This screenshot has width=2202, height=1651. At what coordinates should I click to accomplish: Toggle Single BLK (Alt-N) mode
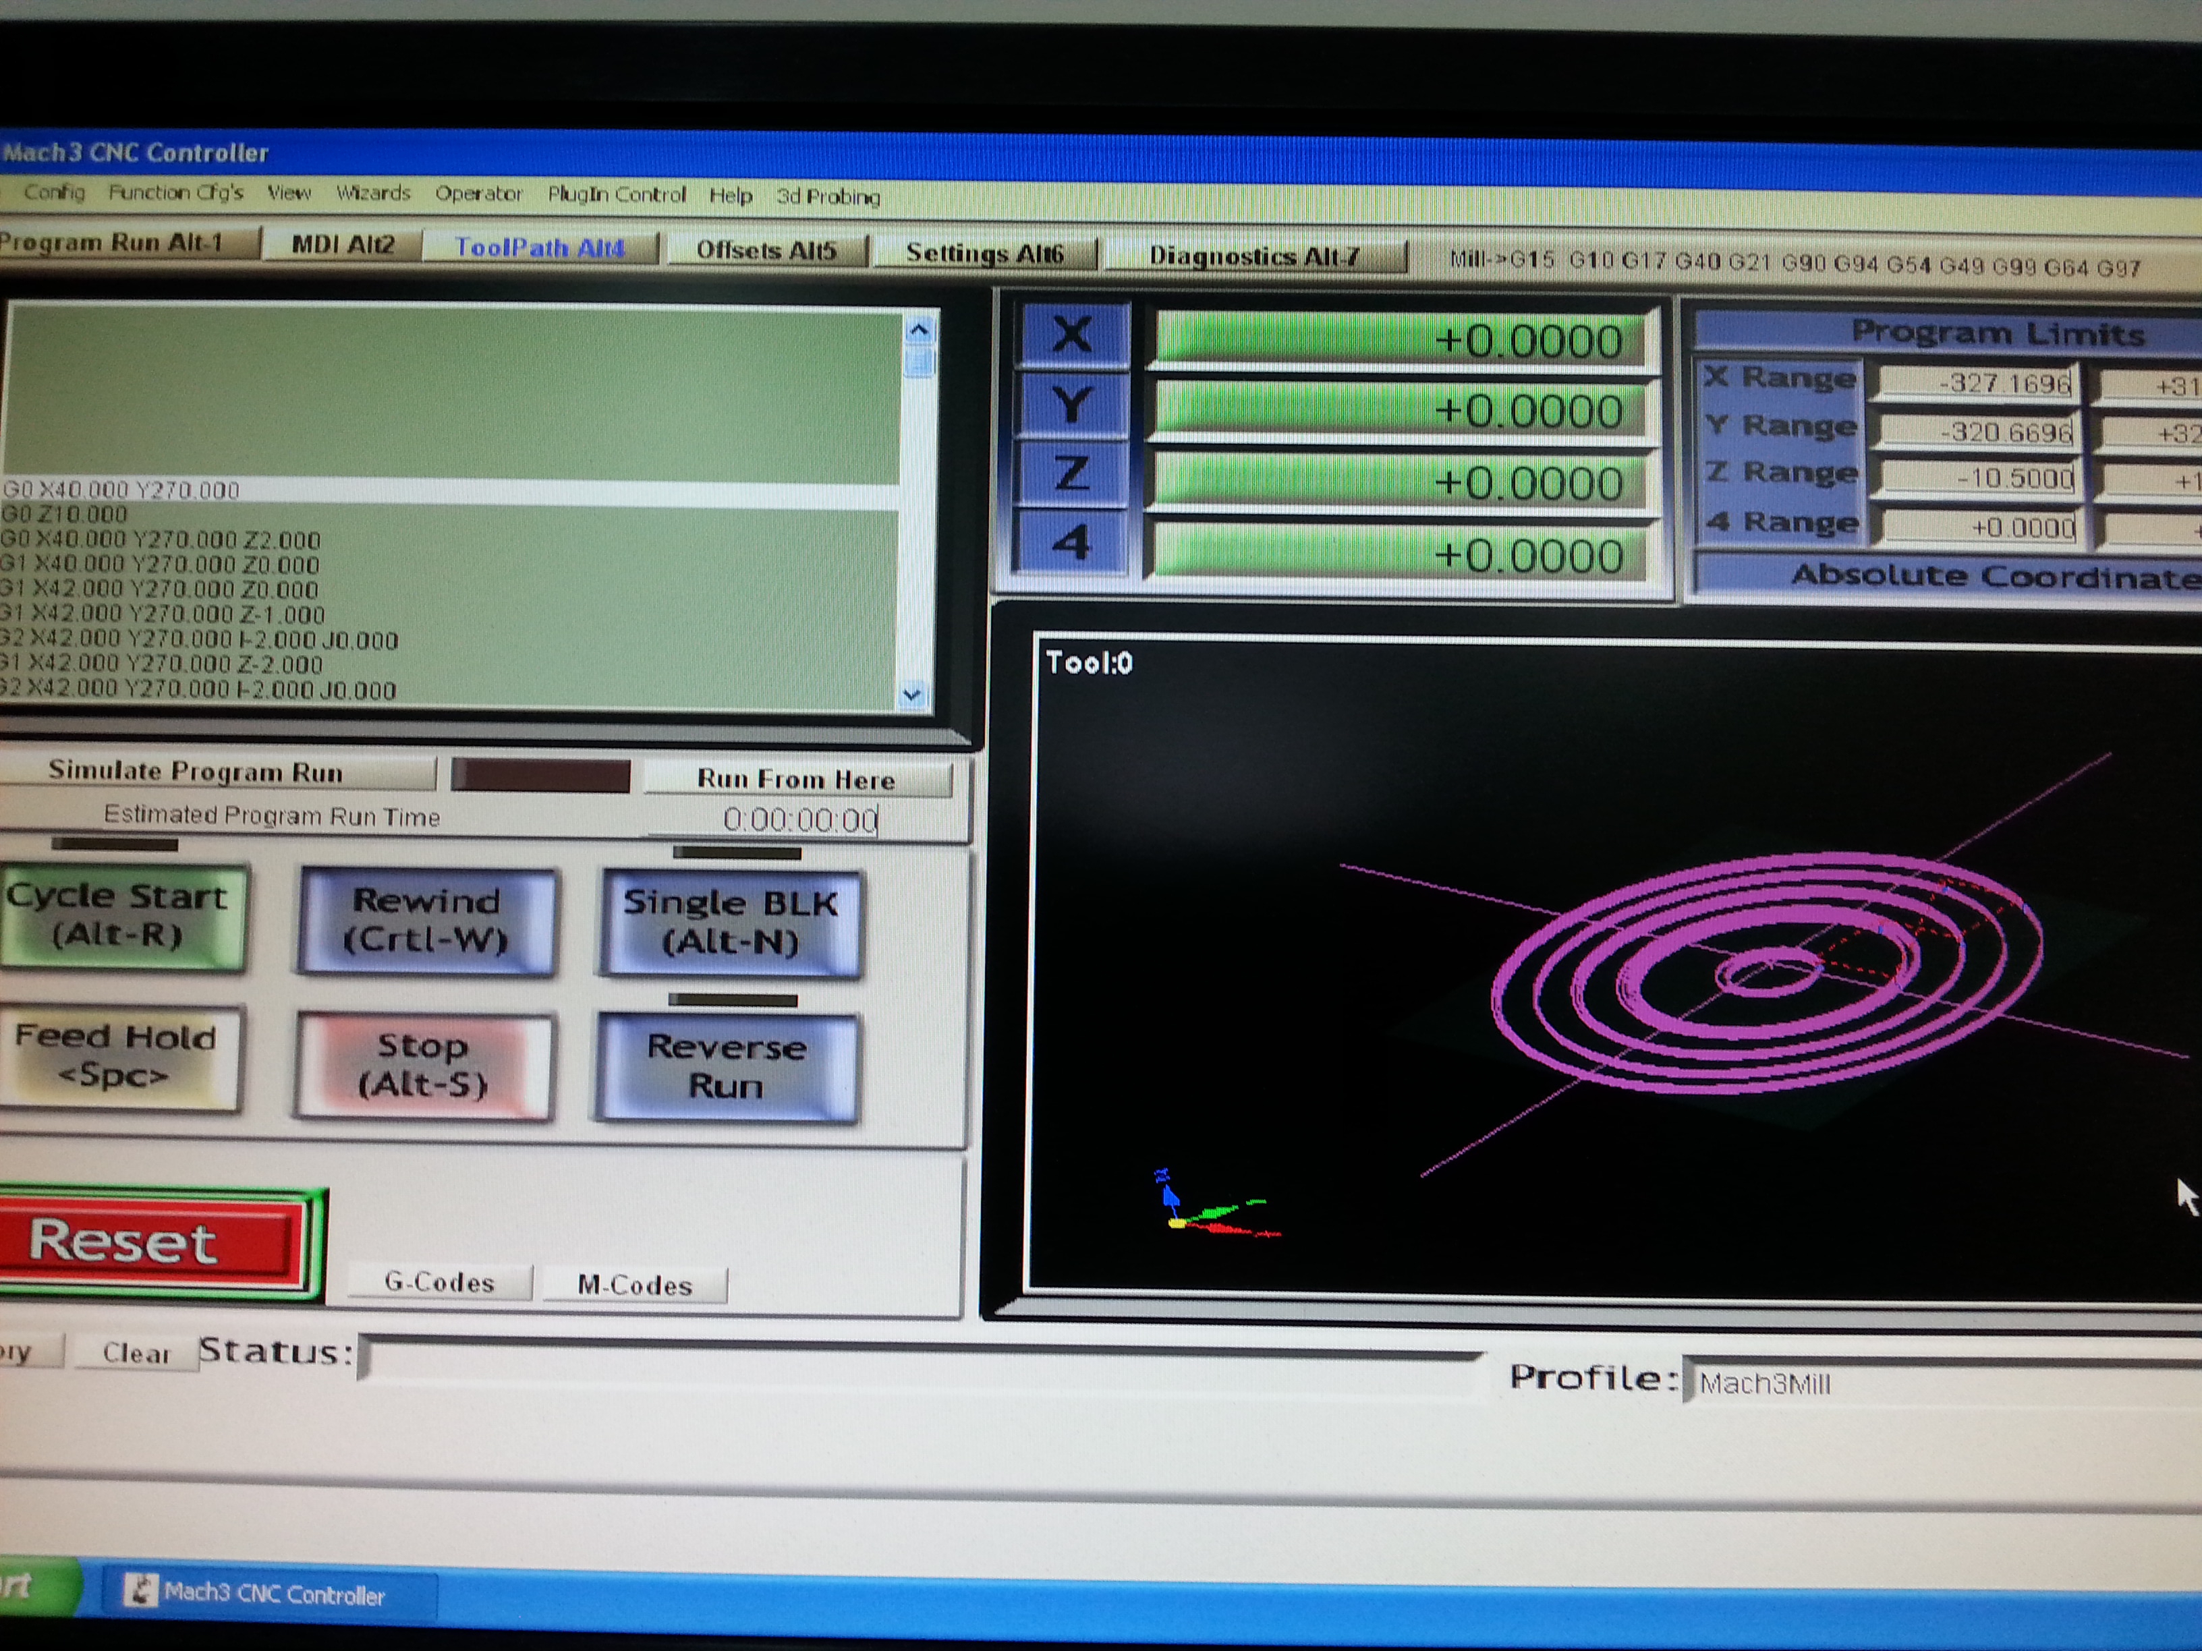[x=731, y=923]
